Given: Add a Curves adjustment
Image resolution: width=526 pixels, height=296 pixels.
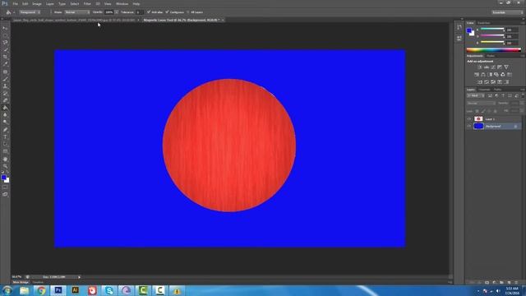Looking at the screenshot, I should coord(493,67).
